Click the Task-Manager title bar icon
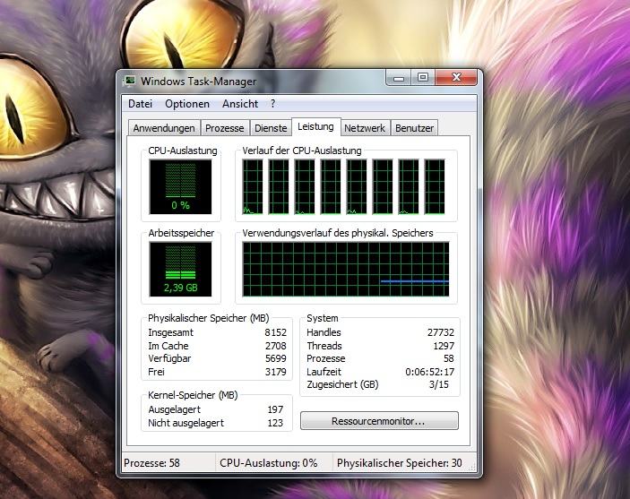The width and height of the screenshot is (630, 499). pos(130,82)
